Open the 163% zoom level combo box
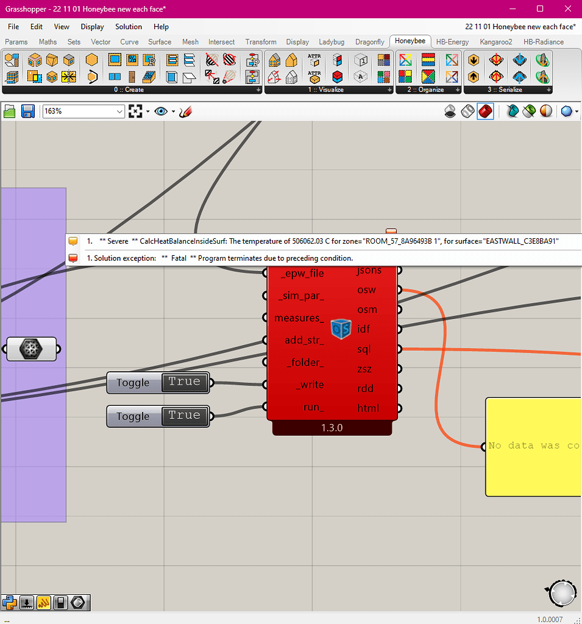Screen dimensions: 582x624 83,111
